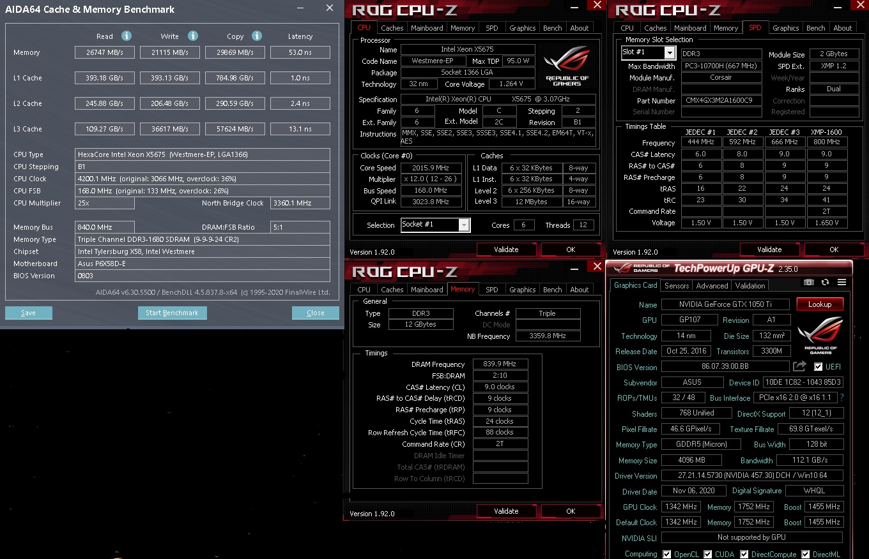Toggle the DirectML checkbox
869x559 pixels.
click(x=806, y=554)
